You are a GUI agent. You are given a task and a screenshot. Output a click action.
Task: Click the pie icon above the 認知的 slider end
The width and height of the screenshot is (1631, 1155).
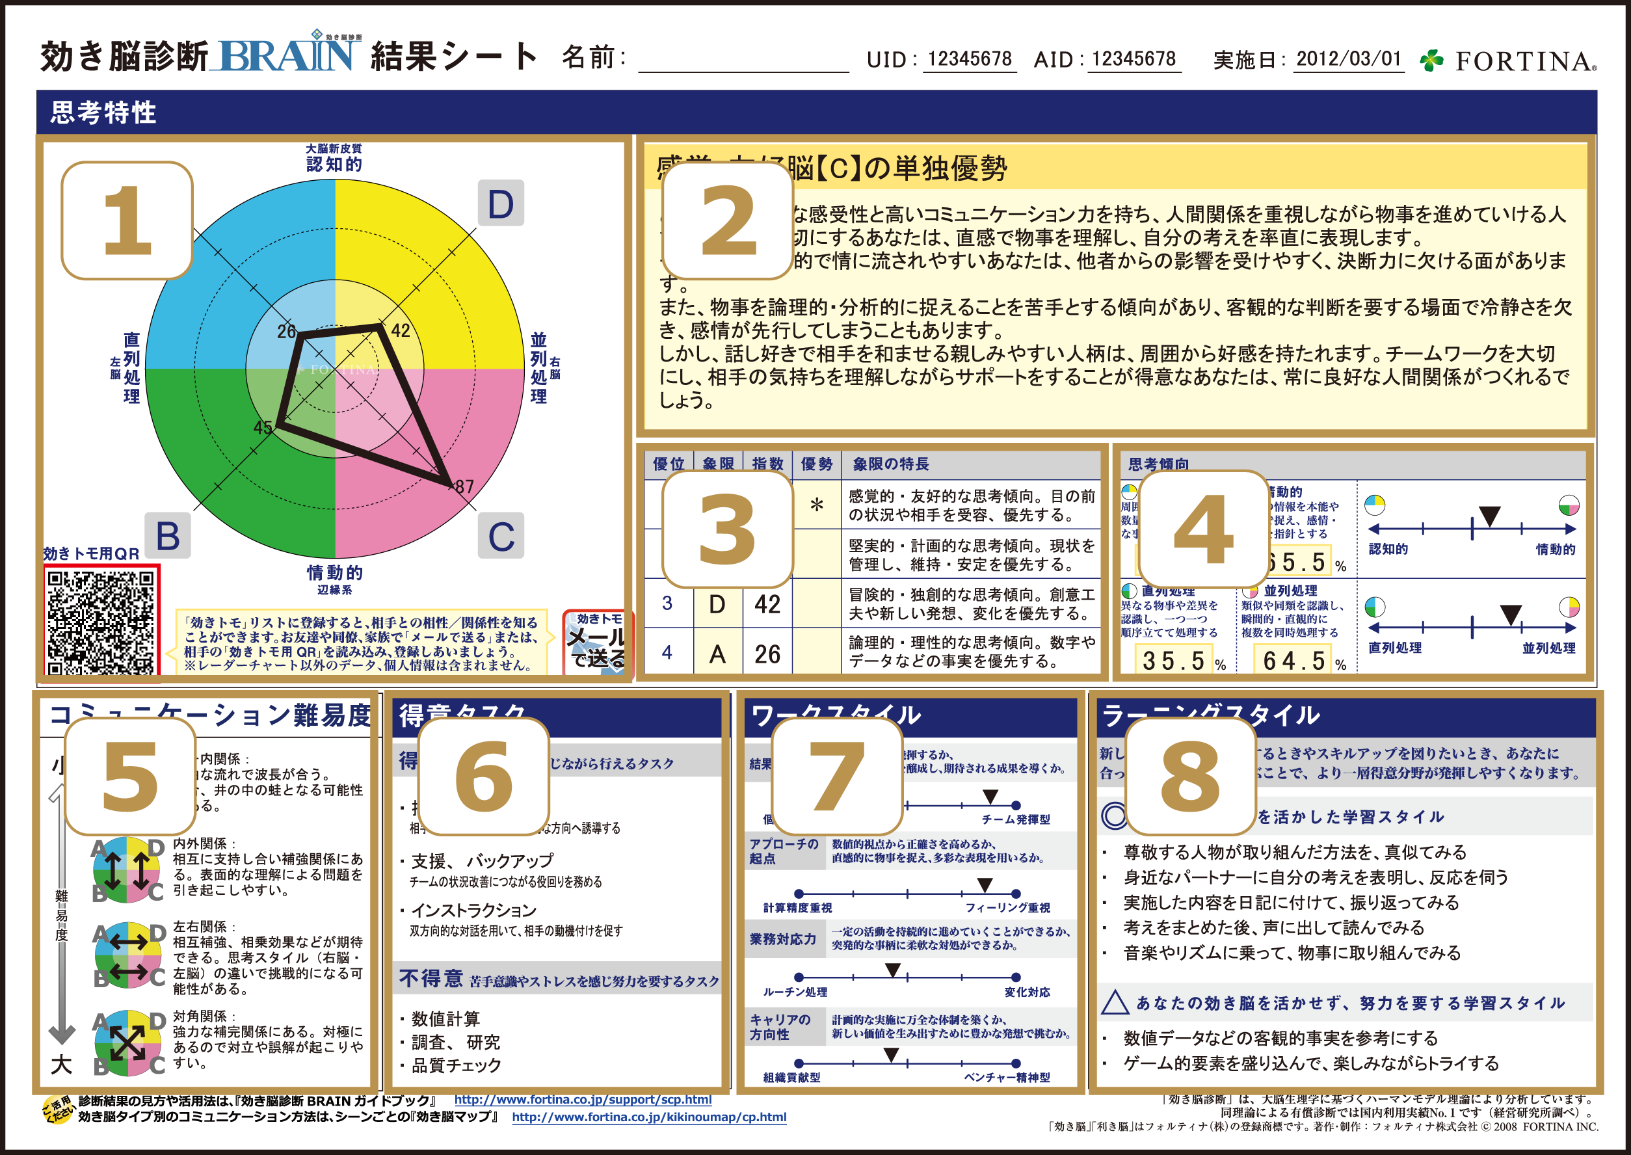(x=1375, y=505)
